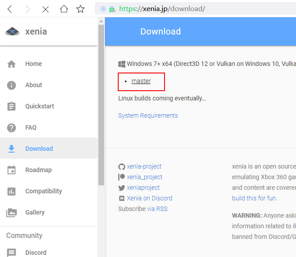This screenshot has width=296, height=257.
Task: Click the xenia site title text
Action: pyautogui.click(x=36, y=31)
